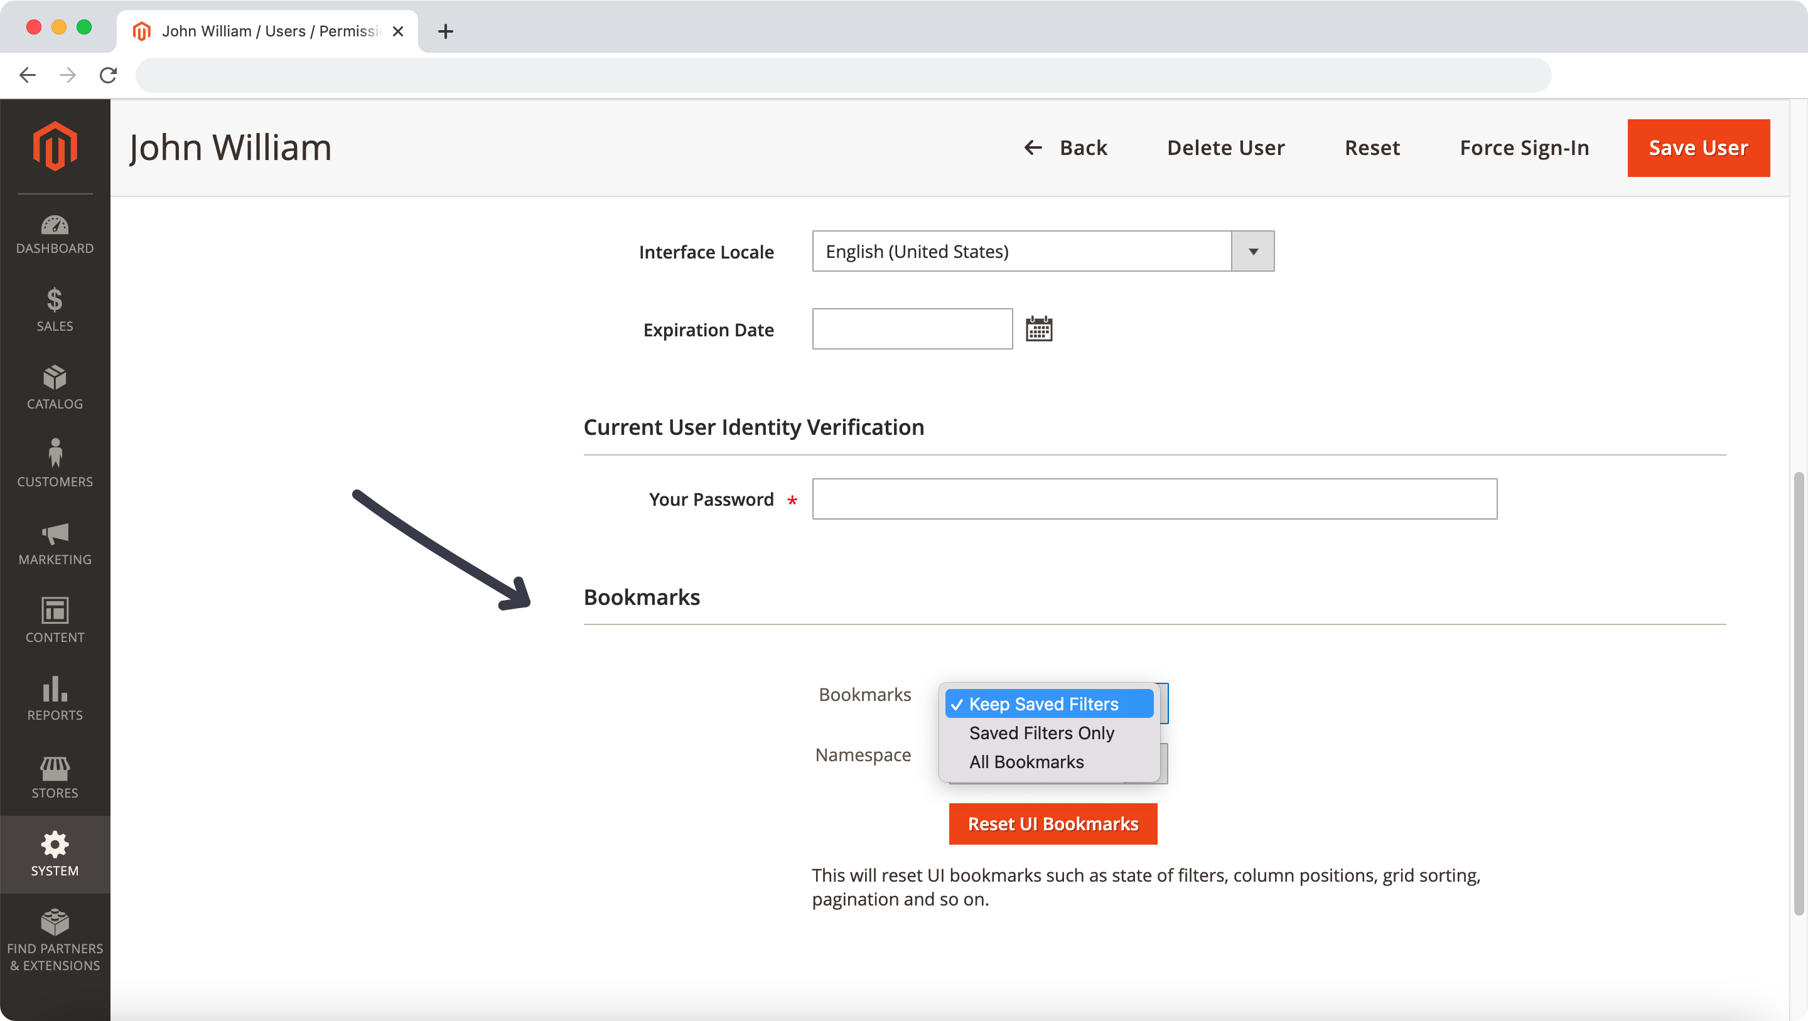Click the Magento logo in sidebar
Image resolution: width=1808 pixels, height=1021 pixels.
(x=55, y=146)
